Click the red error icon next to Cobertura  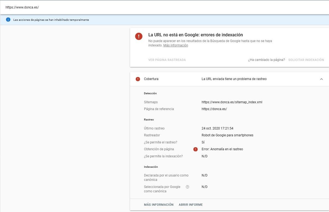click(138, 79)
